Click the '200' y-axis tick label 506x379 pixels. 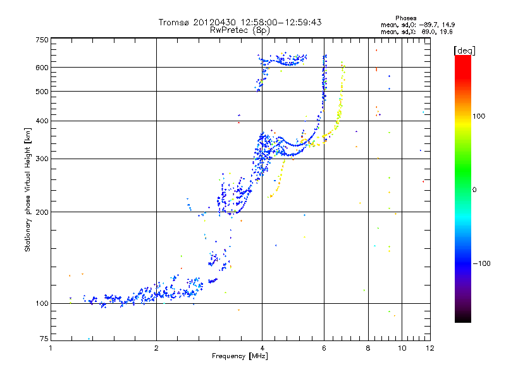coord(42,212)
